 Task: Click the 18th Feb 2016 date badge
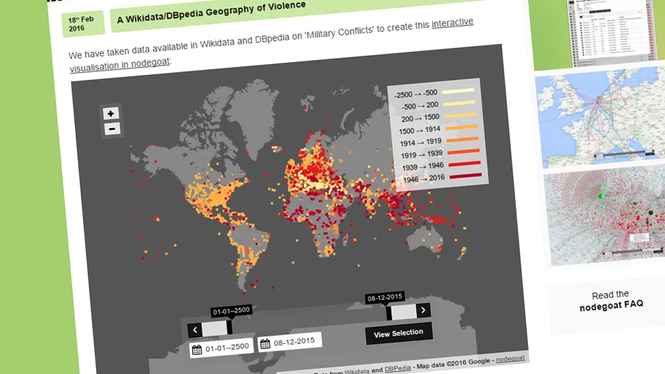[82, 24]
